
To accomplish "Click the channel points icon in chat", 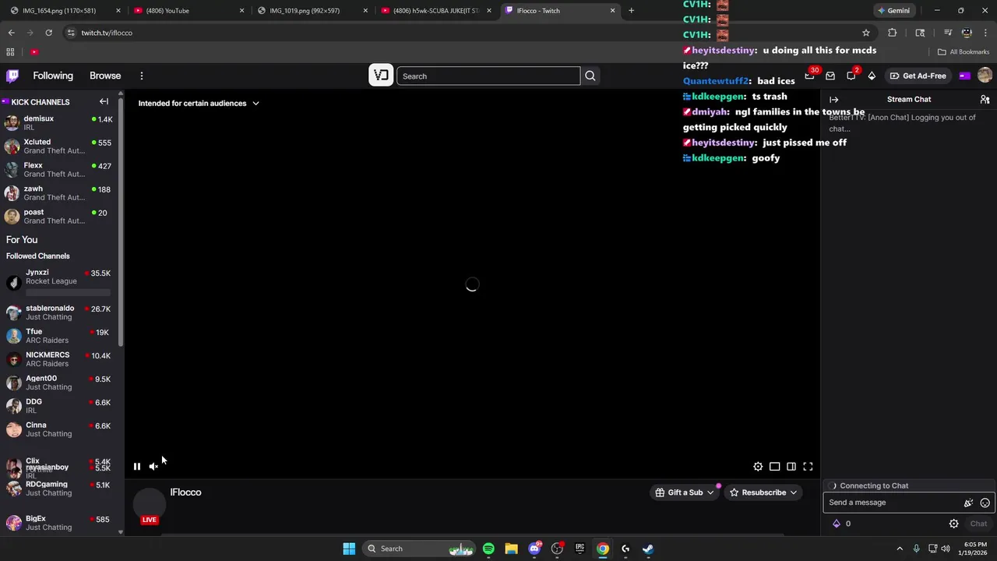I will 837,524.
